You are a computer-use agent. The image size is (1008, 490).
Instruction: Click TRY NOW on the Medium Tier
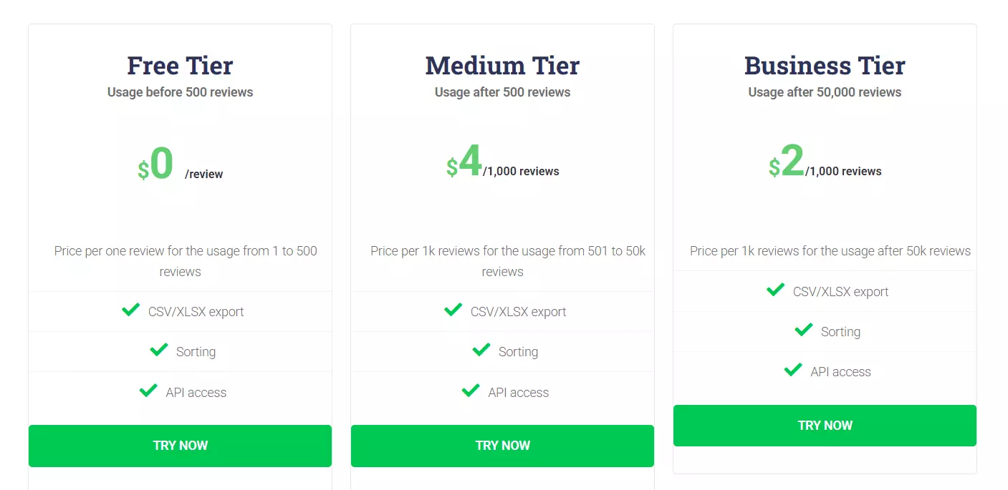pyautogui.click(x=502, y=446)
